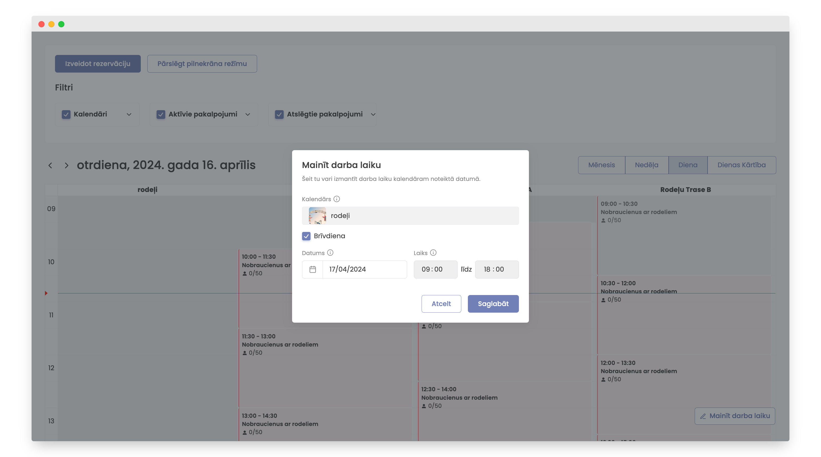Expand the Atslēgtie pakalpojumi dropdown chevron
The height and width of the screenshot is (457, 821).
373,114
